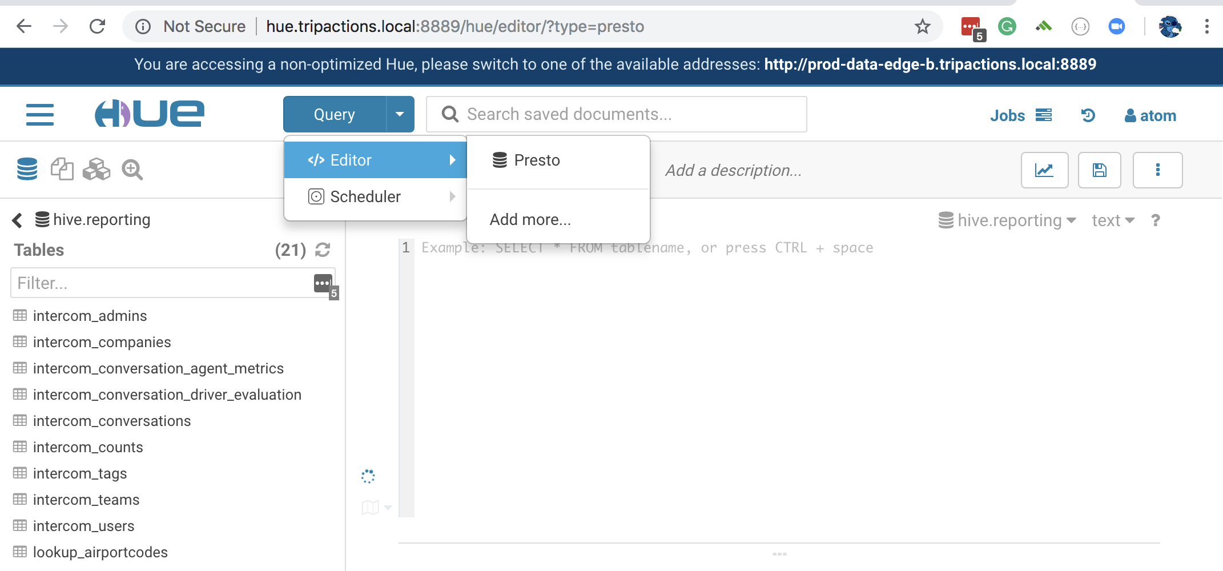Open the Hue main navigation hamburger menu
Screen dimensions: 1223x571
tap(39, 114)
